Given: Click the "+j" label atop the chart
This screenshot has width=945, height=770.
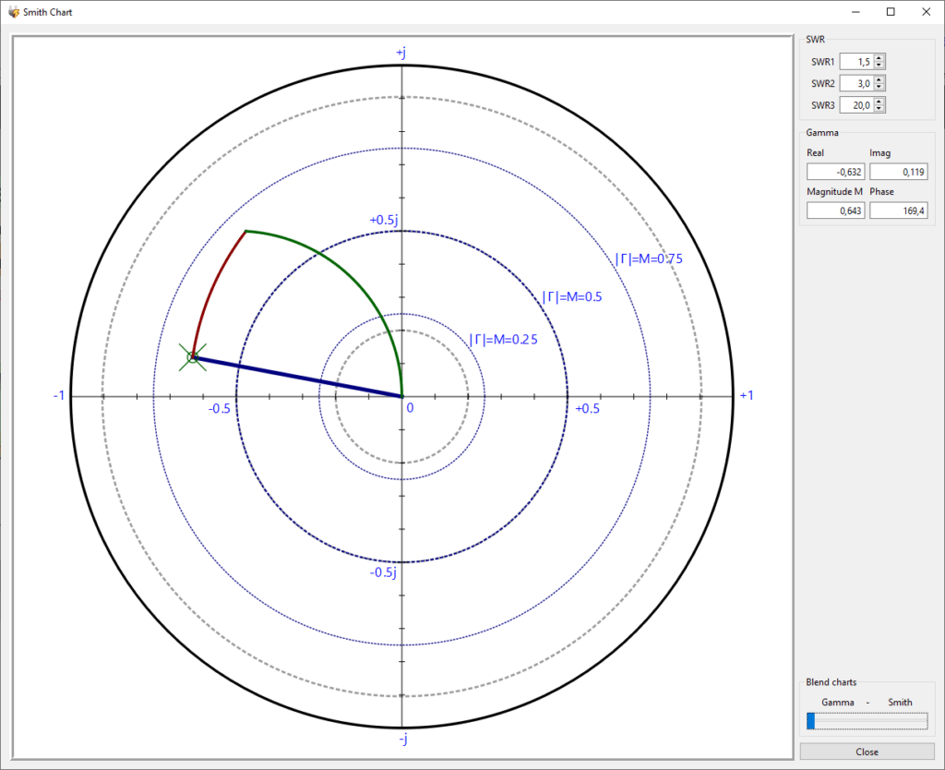Looking at the screenshot, I should (401, 53).
